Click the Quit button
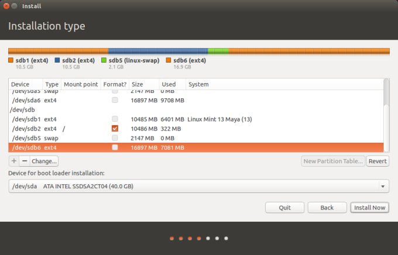The image size is (398, 255). tap(284, 208)
